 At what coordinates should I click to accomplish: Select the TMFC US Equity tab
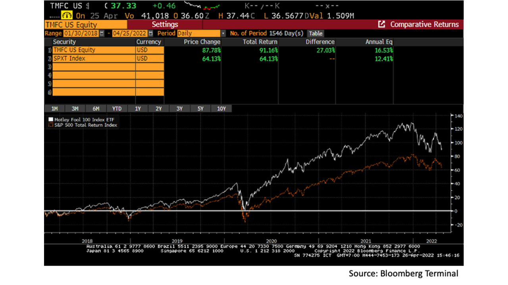(x=85, y=24)
